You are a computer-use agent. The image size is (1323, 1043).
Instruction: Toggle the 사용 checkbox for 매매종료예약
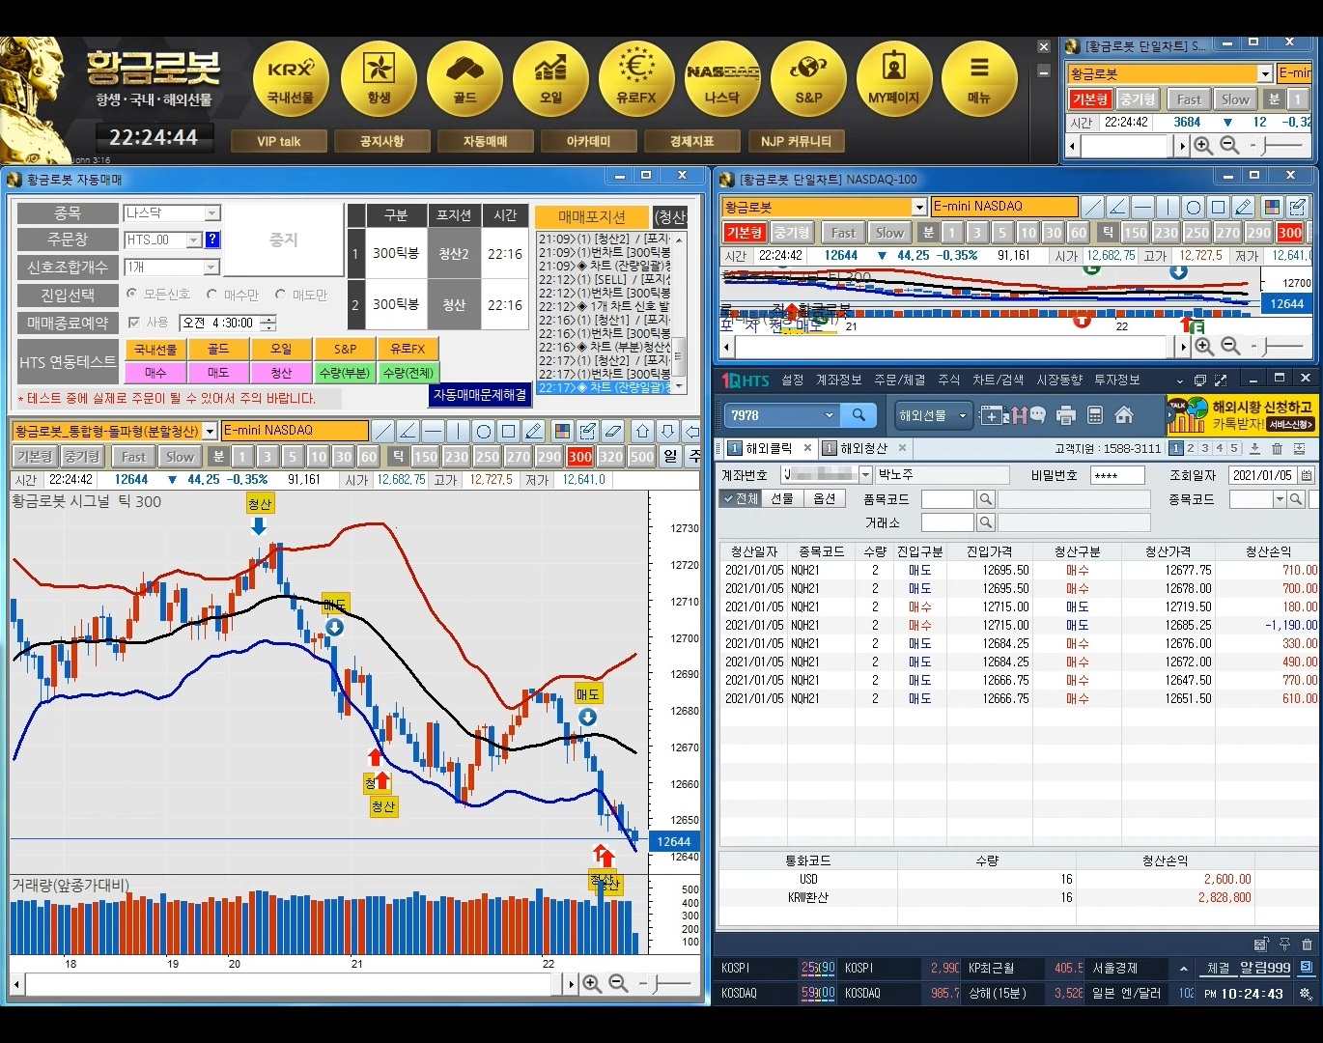(134, 322)
